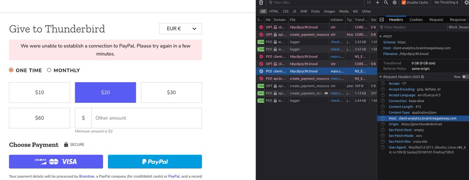This screenshot has width=469, height=180.
Task: Filter requests by Media
Action: pyautogui.click(x=344, y=11)
